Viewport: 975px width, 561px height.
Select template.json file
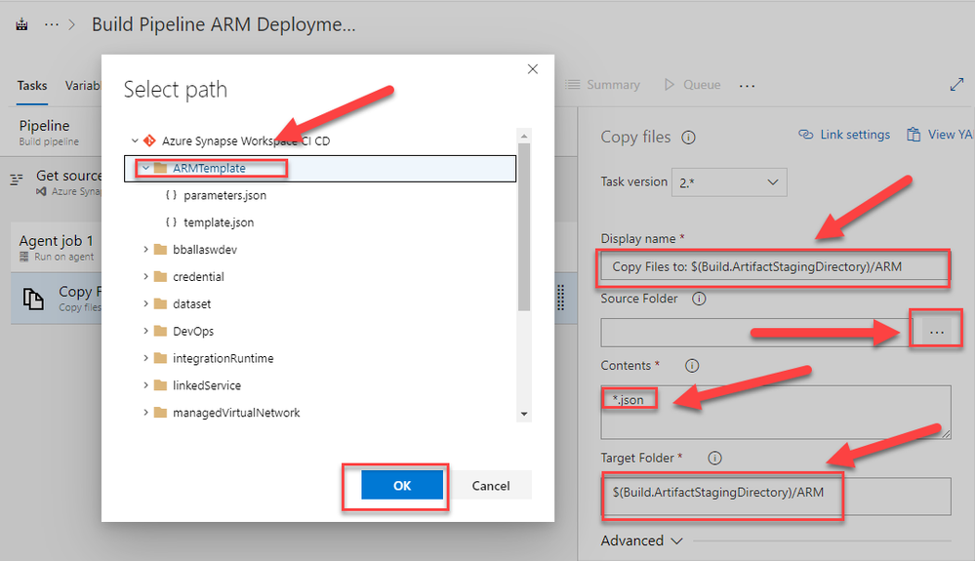[219, 222]
